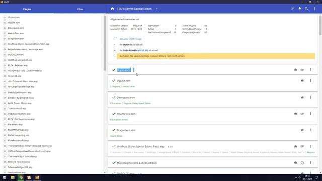This screenshot has height=181, width=322.
Task: Click the update masterlist download icon
Action: (x=300, y=9)
